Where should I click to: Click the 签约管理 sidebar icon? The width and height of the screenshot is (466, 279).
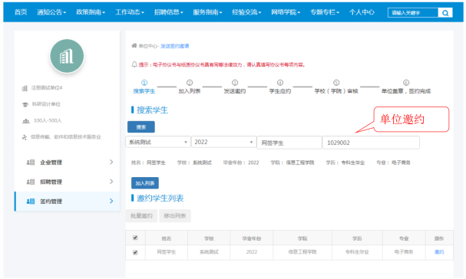pos(31,202)
